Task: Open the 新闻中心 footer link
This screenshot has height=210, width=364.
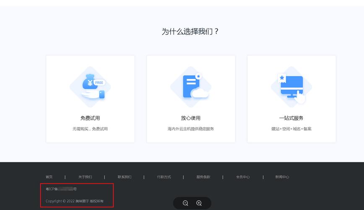Action: [x=282, y=177]
